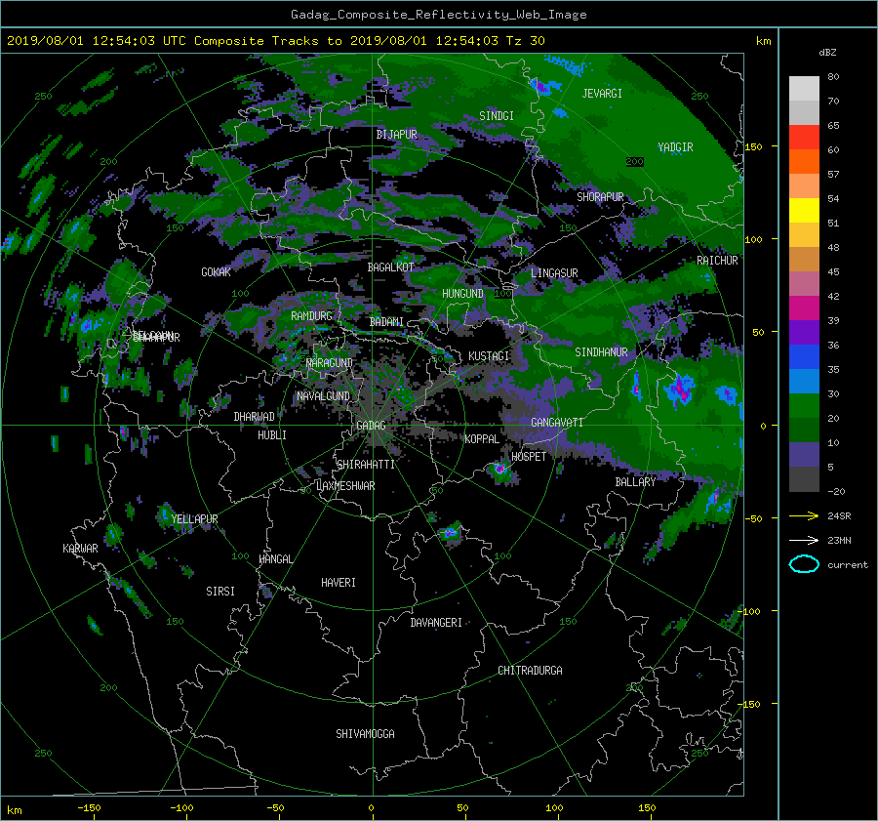Click the red 60 dBZ color swatch
The height and width of the screenshot is (821, 878).
click(804, 137)
